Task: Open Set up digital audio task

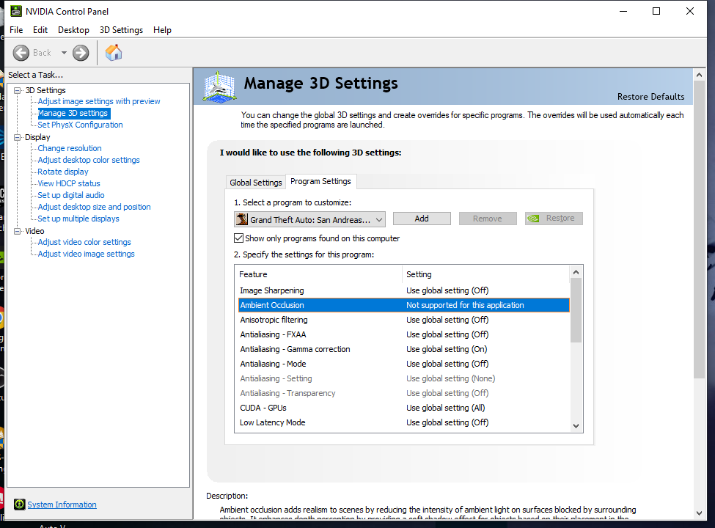Action: [x=71, y=195]
